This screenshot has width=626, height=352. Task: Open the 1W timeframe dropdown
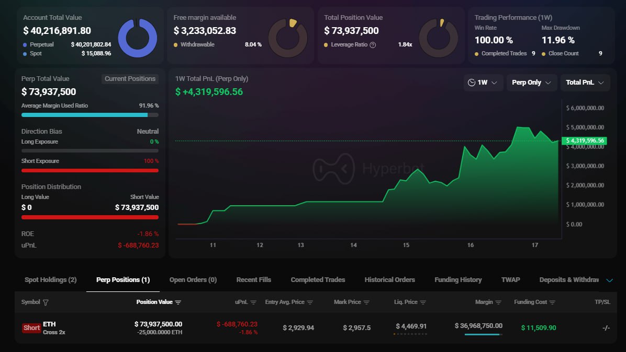coord(483,83)
